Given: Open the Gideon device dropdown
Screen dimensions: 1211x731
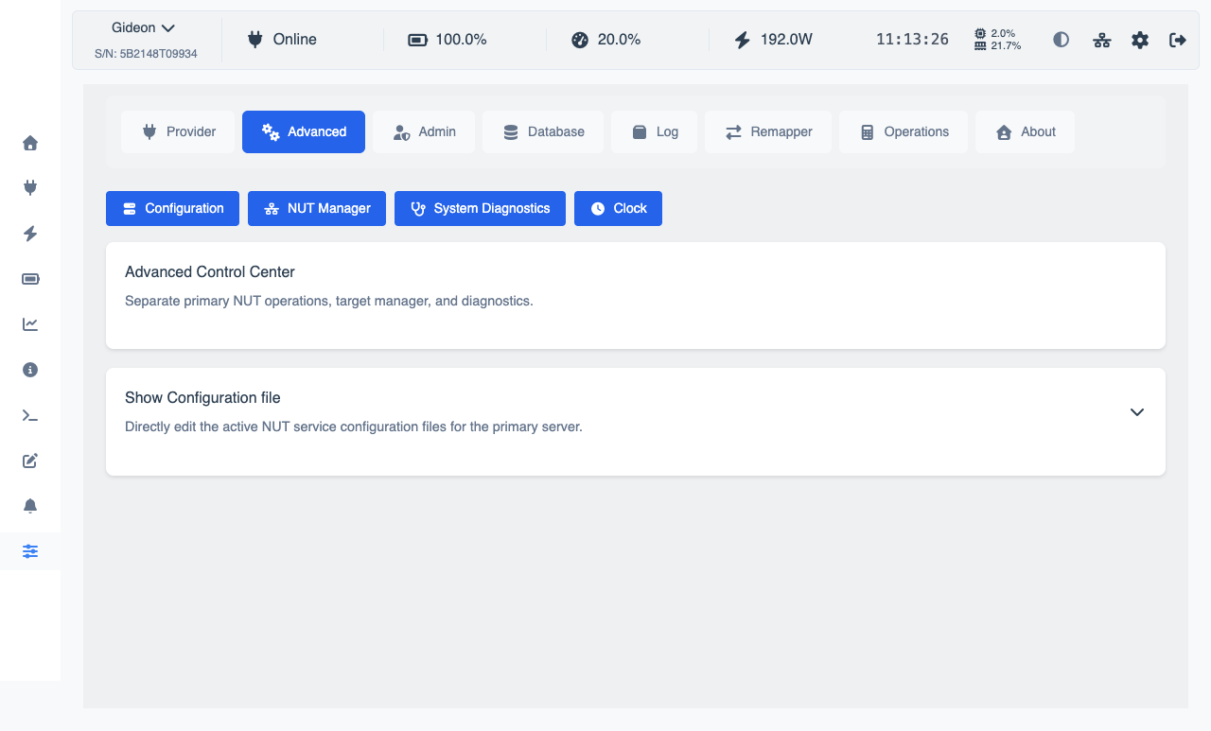Looking at the screenshot, I should (x=144, y=28).
